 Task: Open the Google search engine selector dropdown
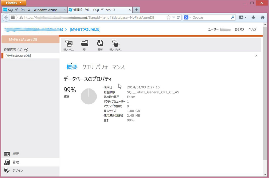point(187,17)
